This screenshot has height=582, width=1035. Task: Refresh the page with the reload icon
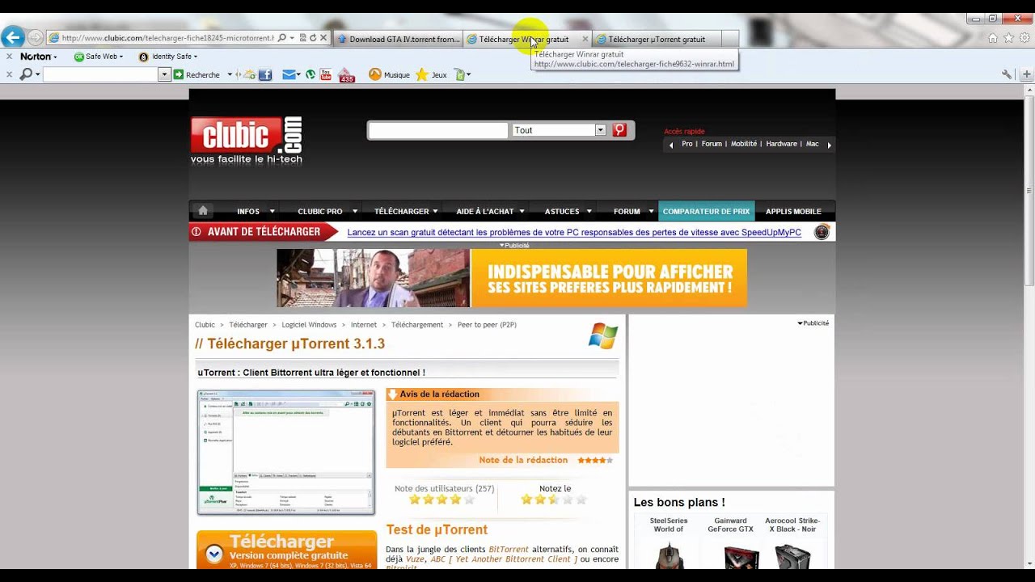tap(313, 38)
